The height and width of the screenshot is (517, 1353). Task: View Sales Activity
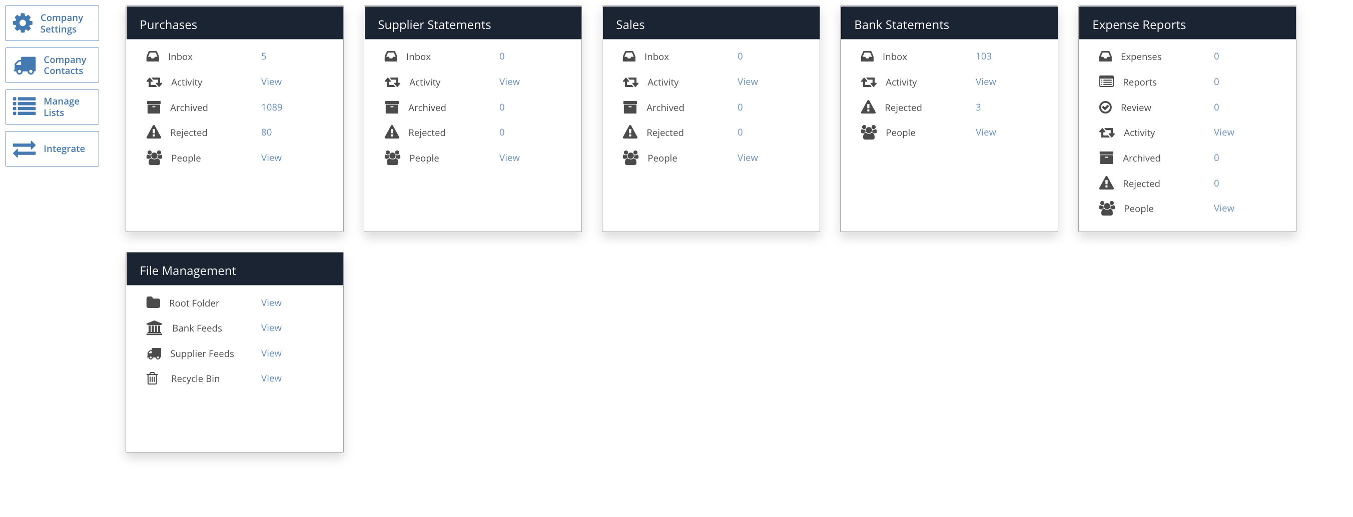pyautogui.click(x=747, y=82)
